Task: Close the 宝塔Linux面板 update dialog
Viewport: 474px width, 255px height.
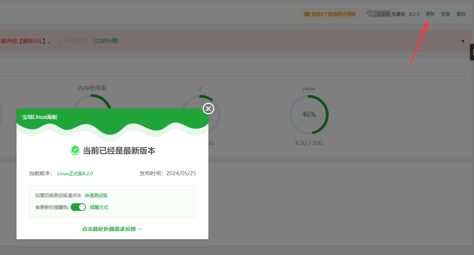Action: 208,109
